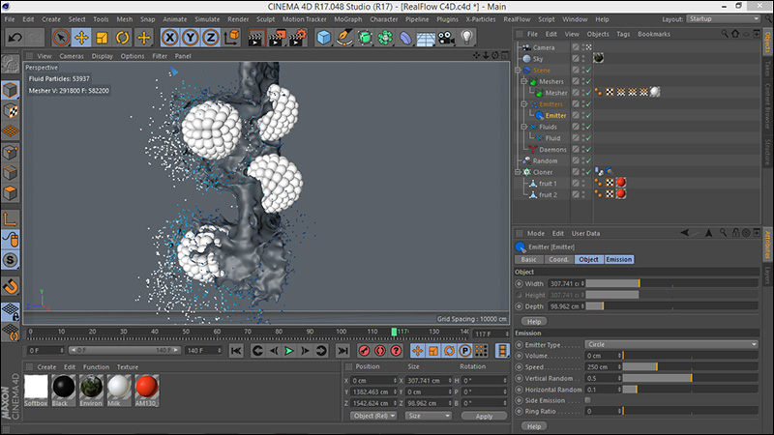774x435 pixels.
Task: Click the Apply button
Action: [484, 417]
